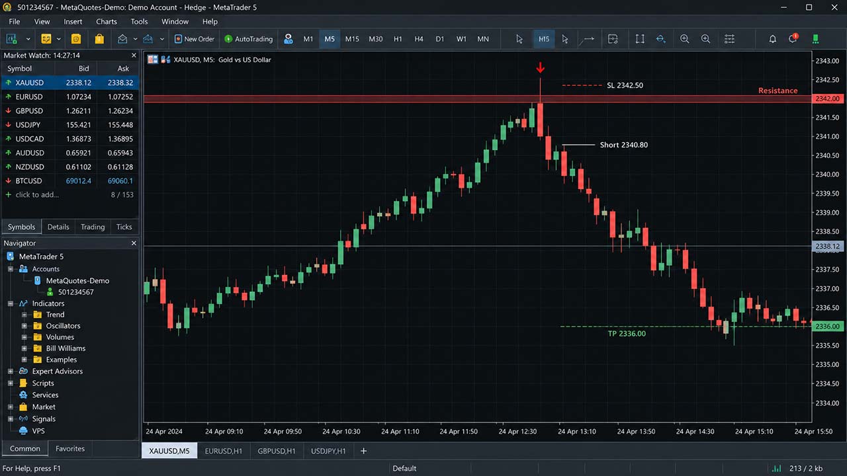
Task: Click the yellow clock history icon
Action: [76, 39]
